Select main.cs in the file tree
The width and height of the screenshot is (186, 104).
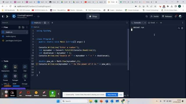point(15,32)
